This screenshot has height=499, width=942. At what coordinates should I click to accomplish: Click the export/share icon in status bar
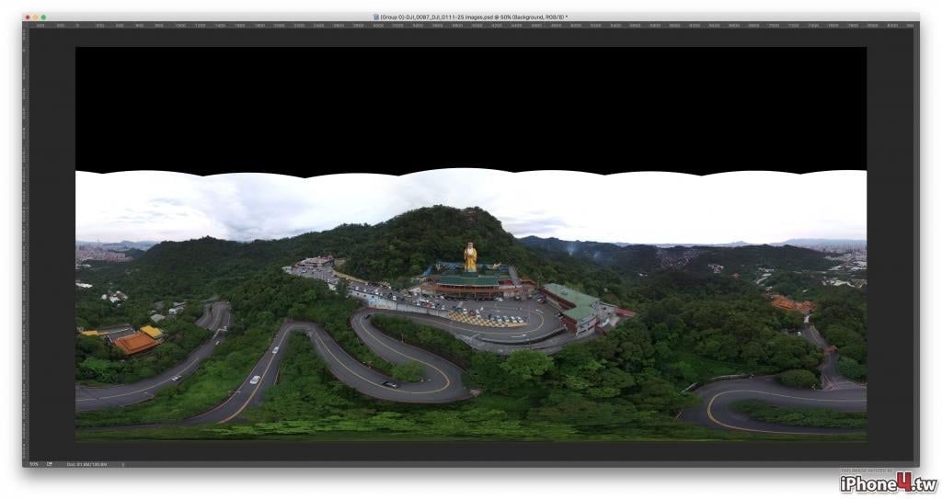point(50,464)
